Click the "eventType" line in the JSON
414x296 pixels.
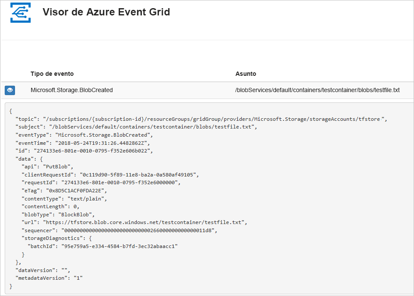click(x=84, y=135)
